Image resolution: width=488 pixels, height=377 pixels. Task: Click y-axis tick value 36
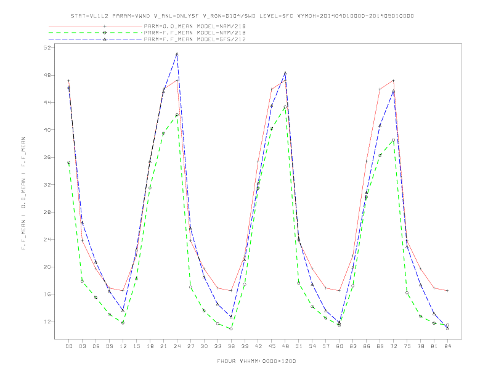click(47, 158)
